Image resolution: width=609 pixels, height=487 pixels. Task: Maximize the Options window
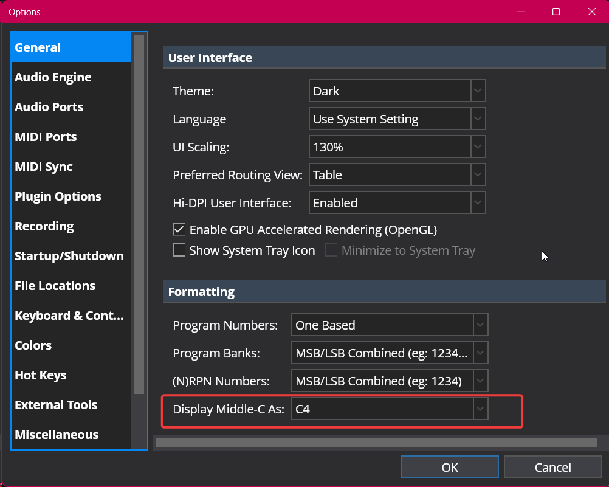(556, 12)
